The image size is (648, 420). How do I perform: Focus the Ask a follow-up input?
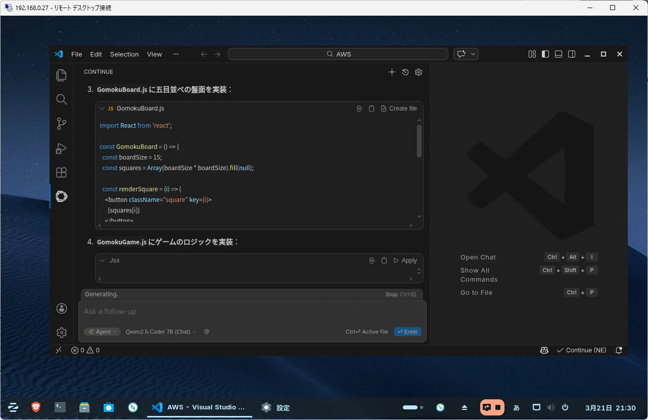[x=252, y=311]
